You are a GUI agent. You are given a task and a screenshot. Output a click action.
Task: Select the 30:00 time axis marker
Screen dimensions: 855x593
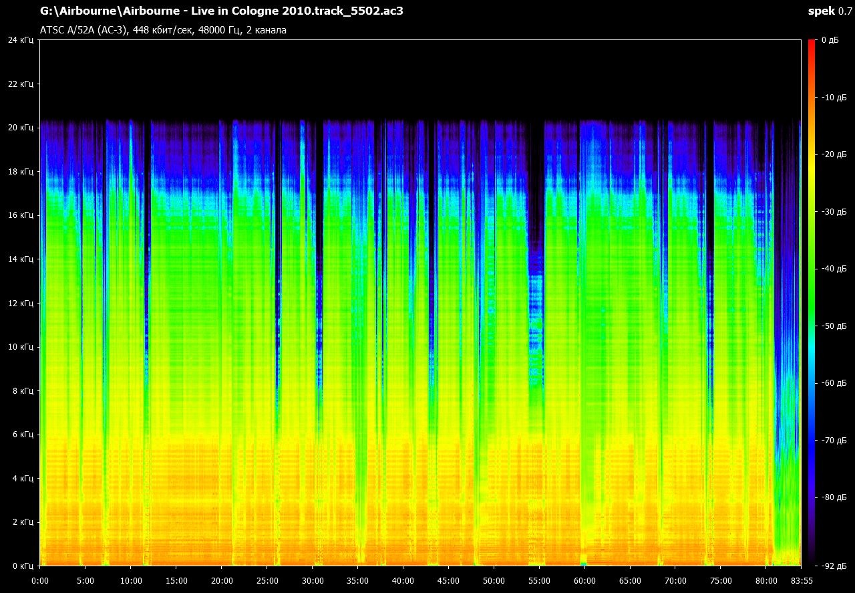pyautogui.click(x=313, y=580)
